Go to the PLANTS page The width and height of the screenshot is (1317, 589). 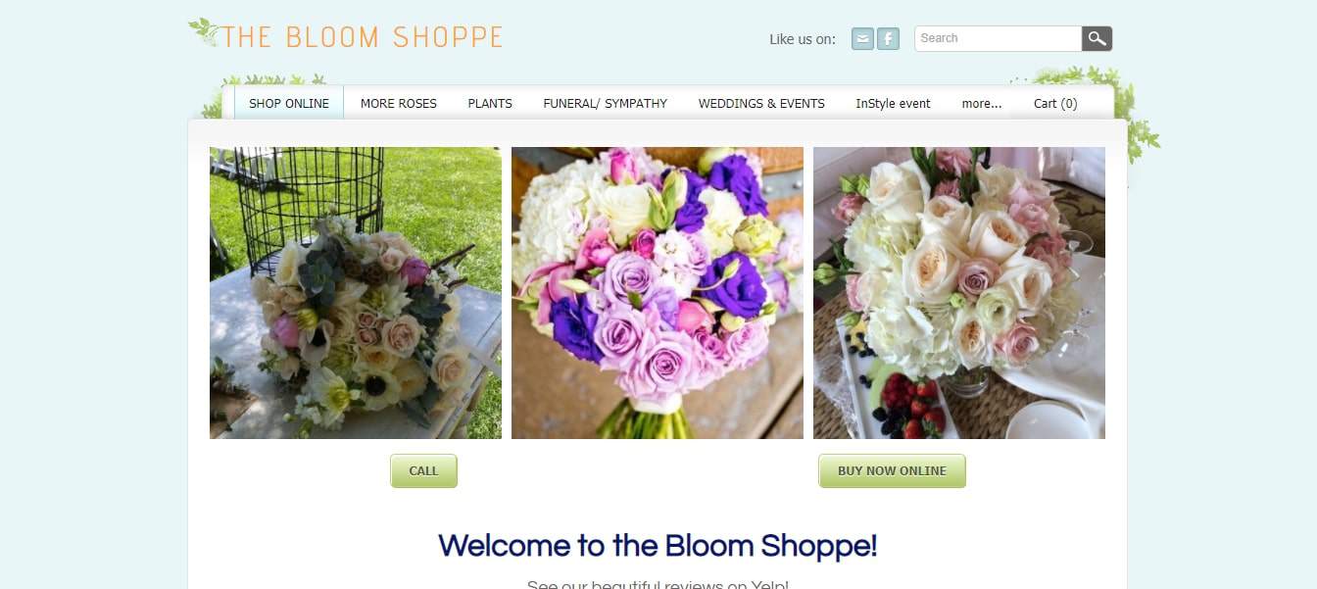point(490,103)
